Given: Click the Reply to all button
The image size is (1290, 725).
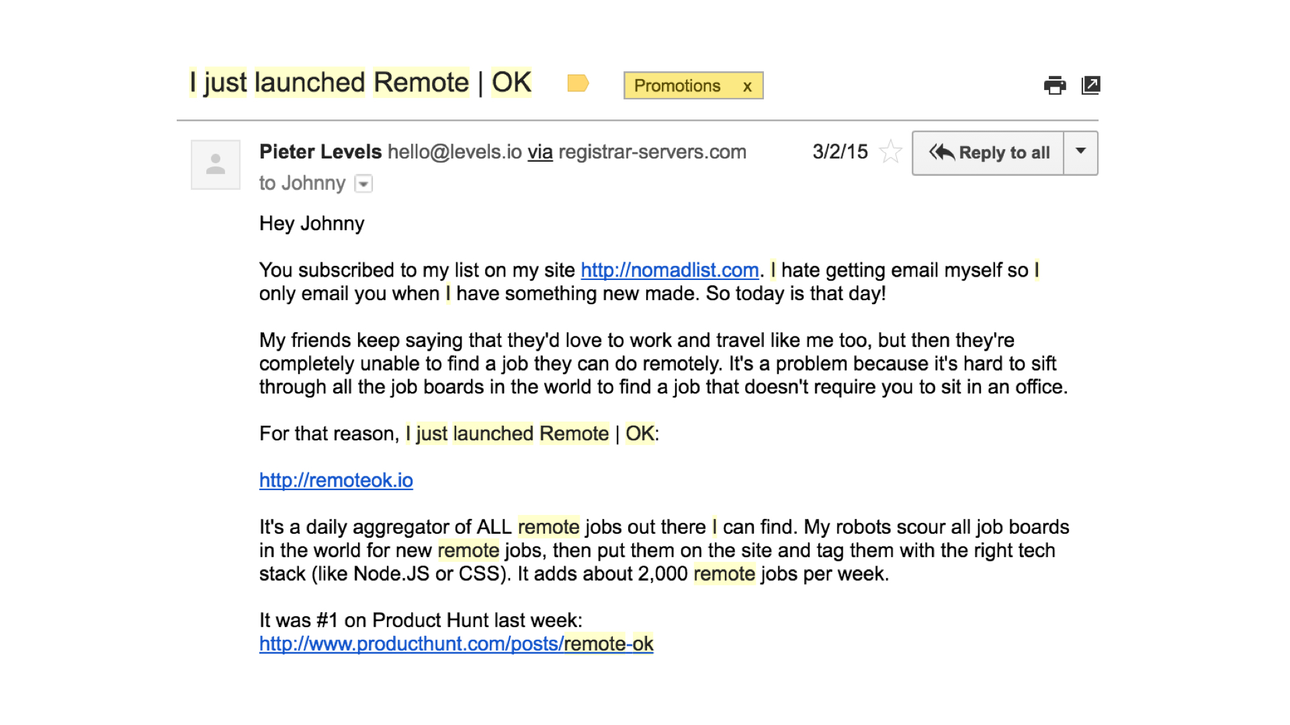Looking at the screenshot, I should point(988,153).
